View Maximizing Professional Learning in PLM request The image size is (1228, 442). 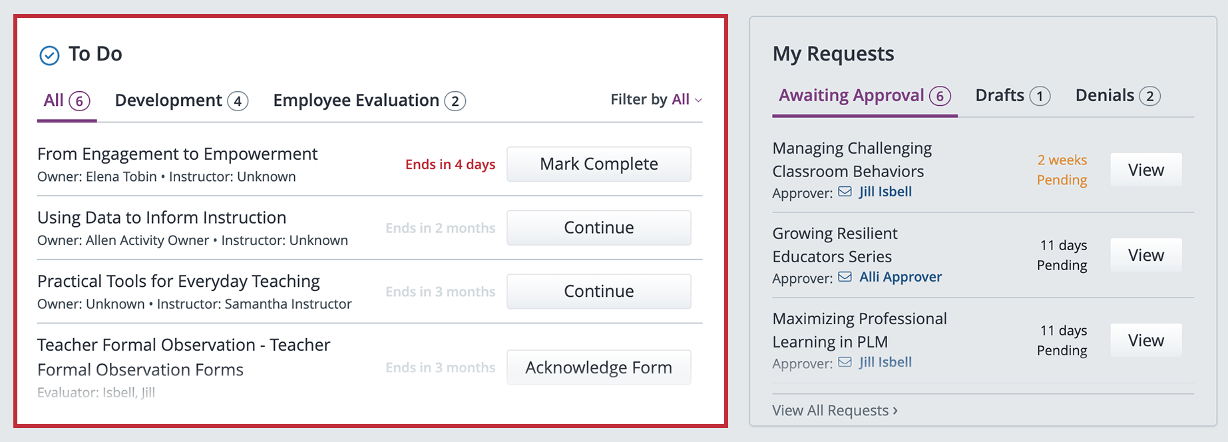click(1145, 341)
